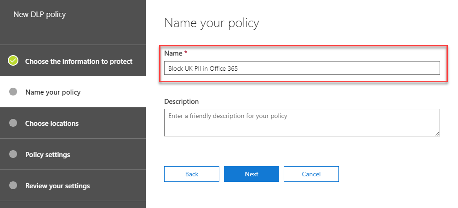
Task: Cancel the new policy wizard
Action: click(x=311, y=174)
